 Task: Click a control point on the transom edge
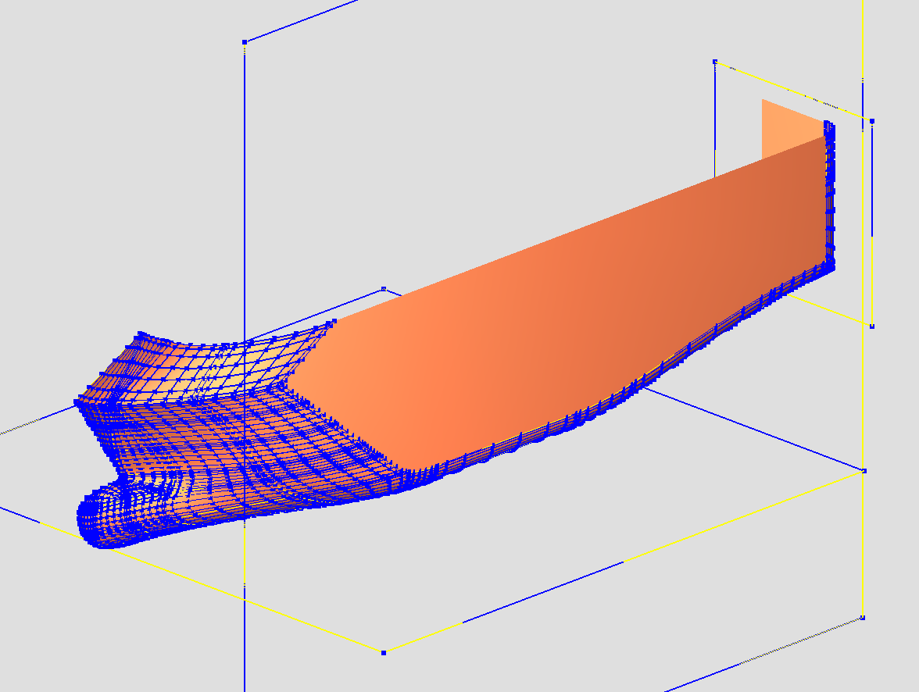coord(827,195)
